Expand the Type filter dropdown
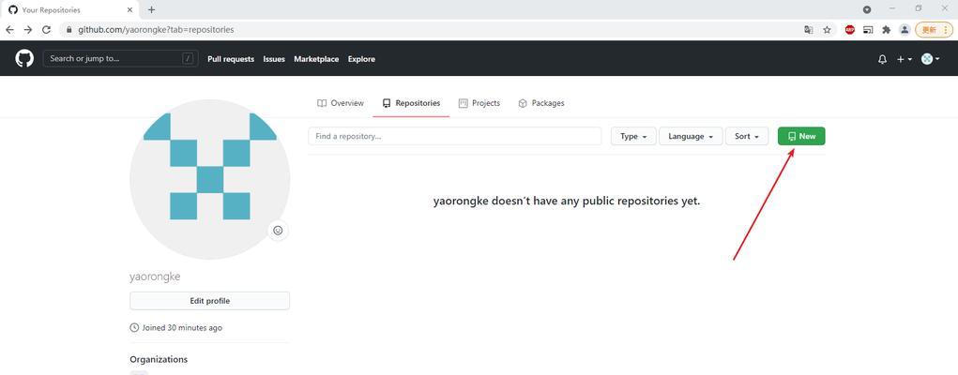This screenshot has height=375, width=958. (x=633, y=136)
